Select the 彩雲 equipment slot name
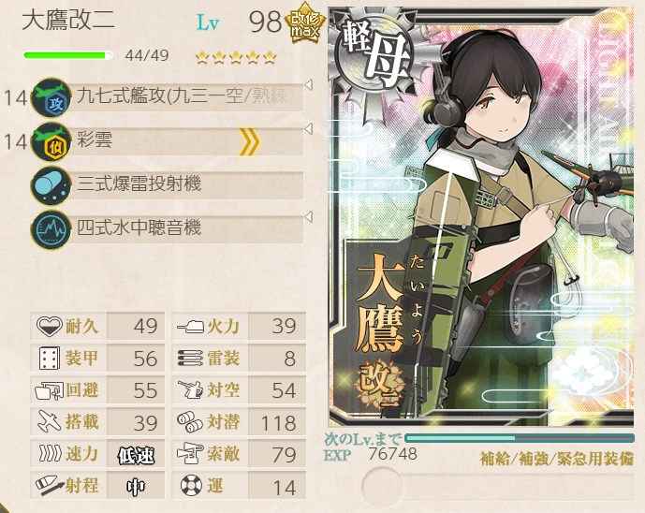Image resolution: width=645 pixels, height=513 pixels. (95, 139)
